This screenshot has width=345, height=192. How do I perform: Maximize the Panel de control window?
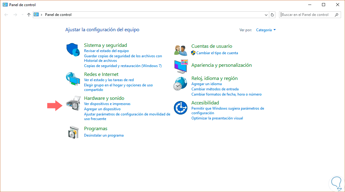coord(324,5)
